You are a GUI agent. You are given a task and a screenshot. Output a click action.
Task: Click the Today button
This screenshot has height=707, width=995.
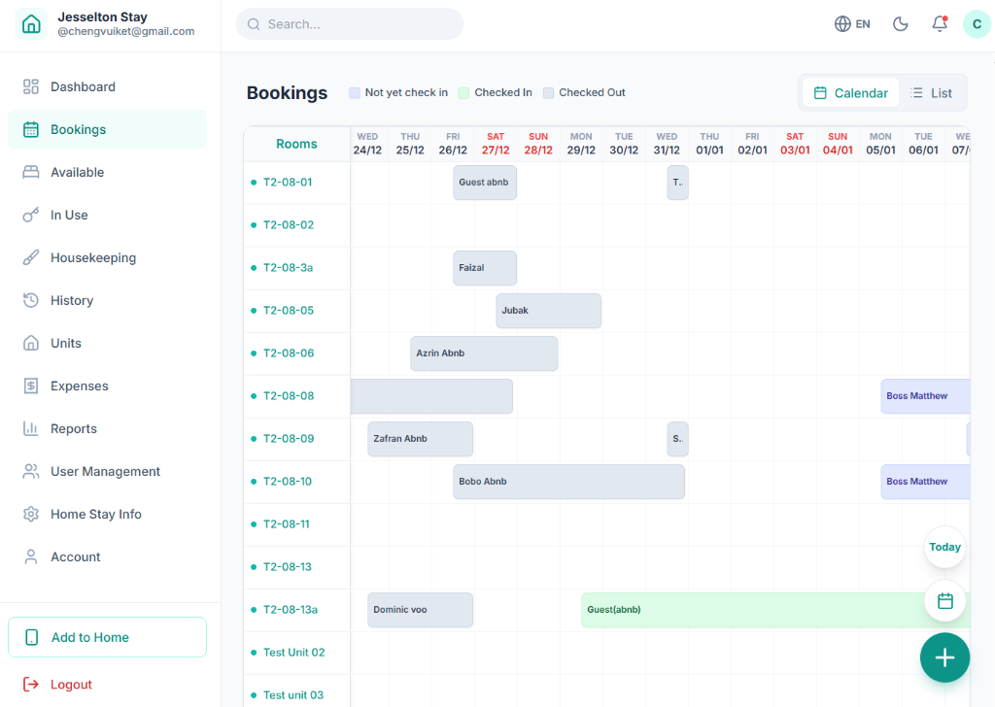(x=944, y=547)
